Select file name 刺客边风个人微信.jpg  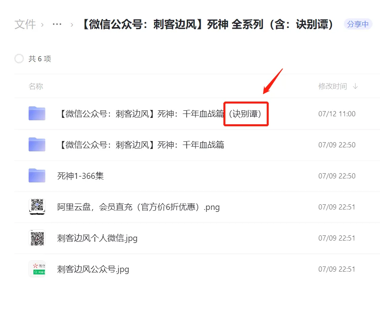click(97, 238)
